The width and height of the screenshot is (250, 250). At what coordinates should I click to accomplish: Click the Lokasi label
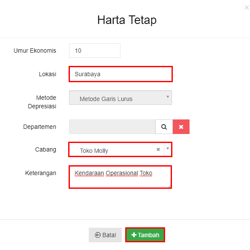coord(48,74)
